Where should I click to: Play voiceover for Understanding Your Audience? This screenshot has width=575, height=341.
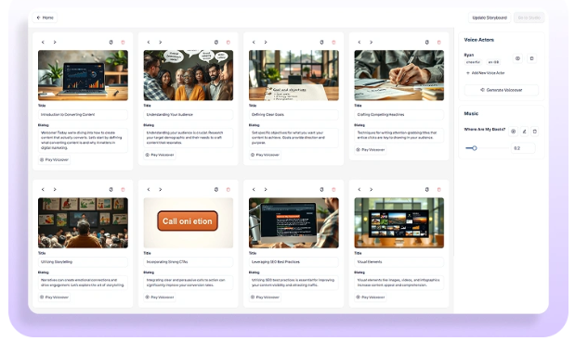160,155
